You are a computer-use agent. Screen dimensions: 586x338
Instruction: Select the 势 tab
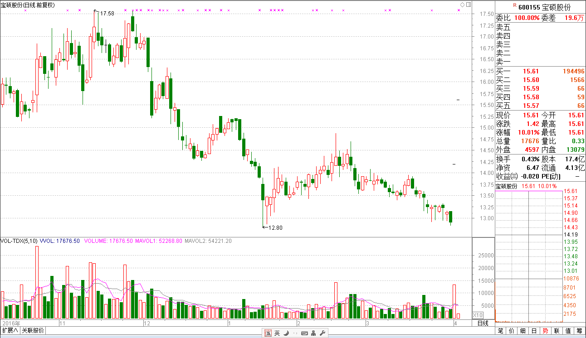point(546,331)
